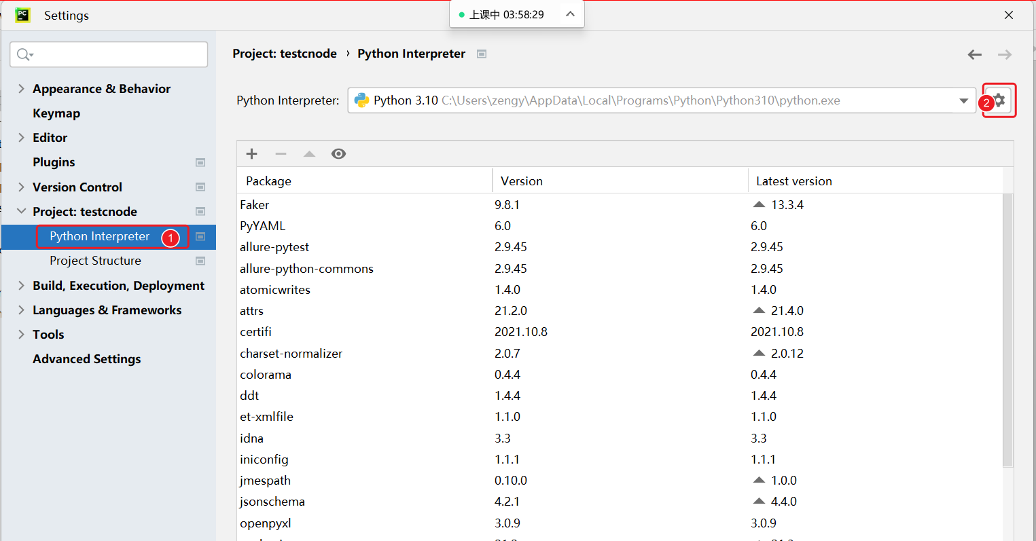Click the project-level icon next to the Python Interpreter breadcrumb
This screenshot has width=1036, height=541.
(482, 54)
